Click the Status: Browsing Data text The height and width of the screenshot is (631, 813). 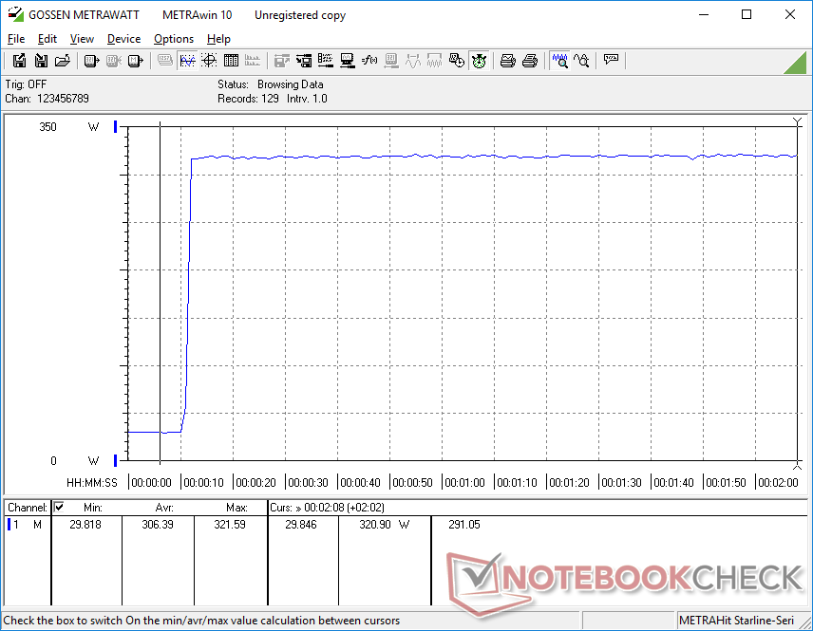(x=270, y=84)
